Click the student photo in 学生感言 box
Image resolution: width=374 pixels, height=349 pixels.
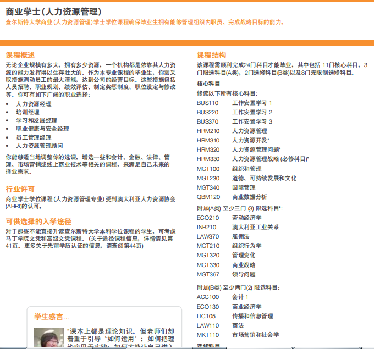pyautogui.click(x=48, y=337)
